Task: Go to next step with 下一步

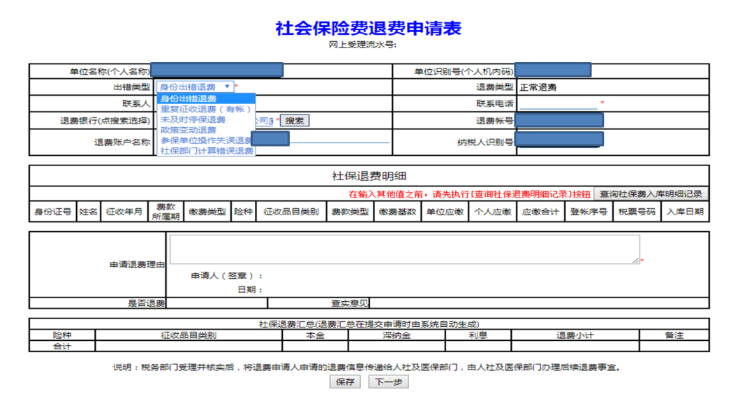Action: tap(389, 382)
